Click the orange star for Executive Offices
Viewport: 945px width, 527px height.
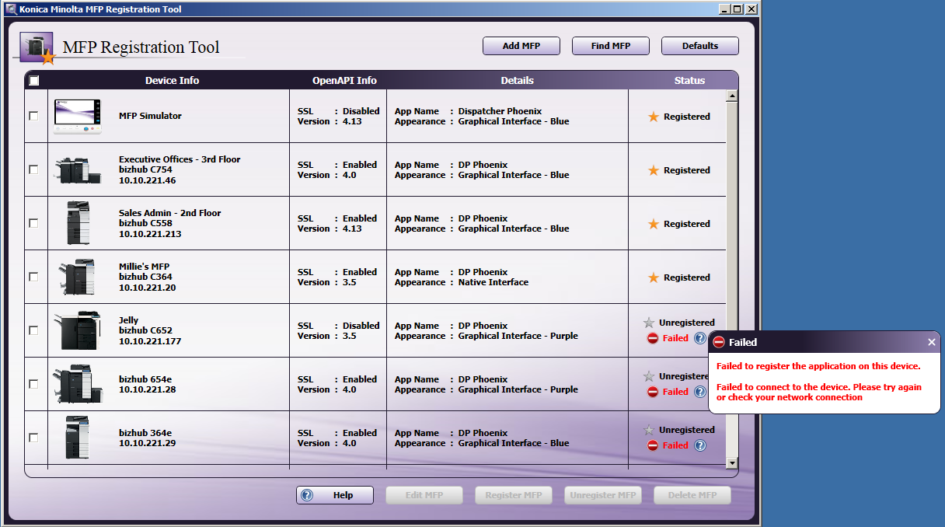click(x=654, y=170)
